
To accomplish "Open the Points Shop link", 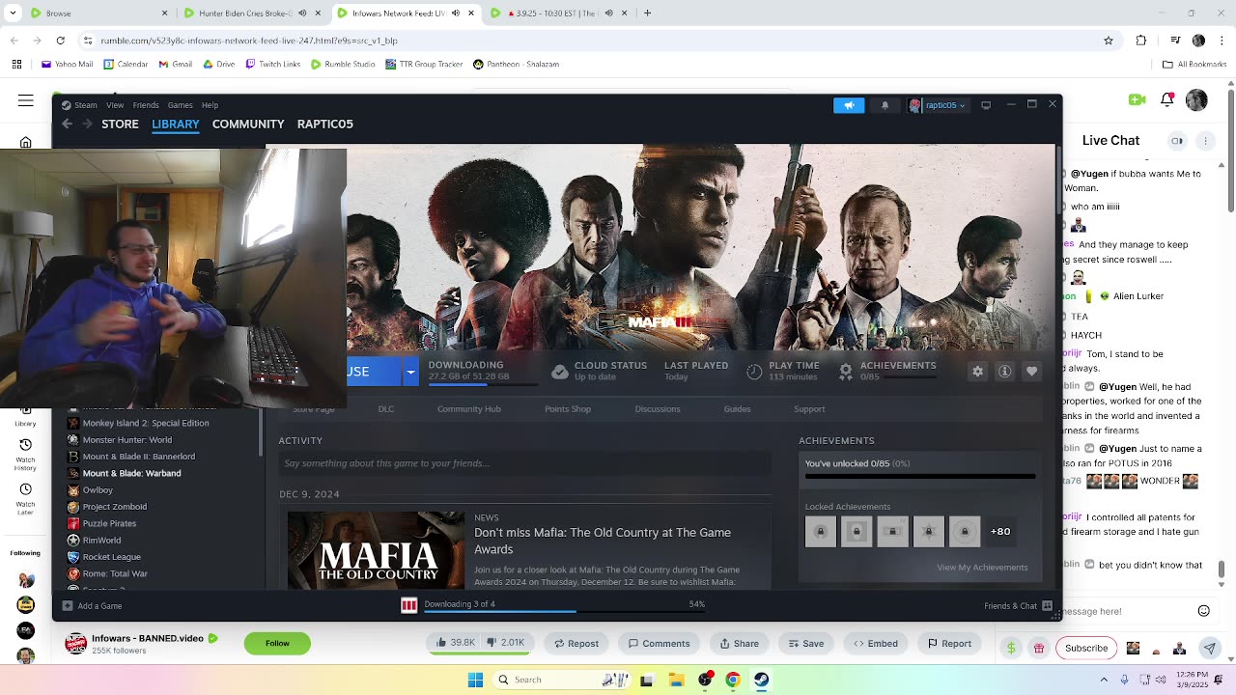I will 568,409.
